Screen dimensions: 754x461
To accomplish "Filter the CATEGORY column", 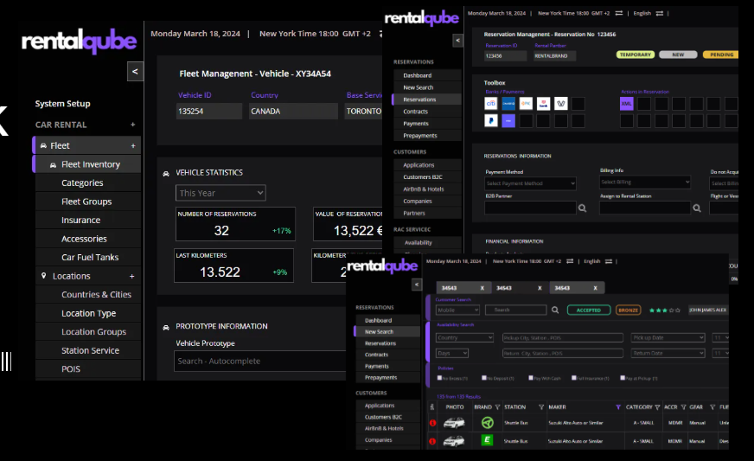I will [x=657, y=407].
